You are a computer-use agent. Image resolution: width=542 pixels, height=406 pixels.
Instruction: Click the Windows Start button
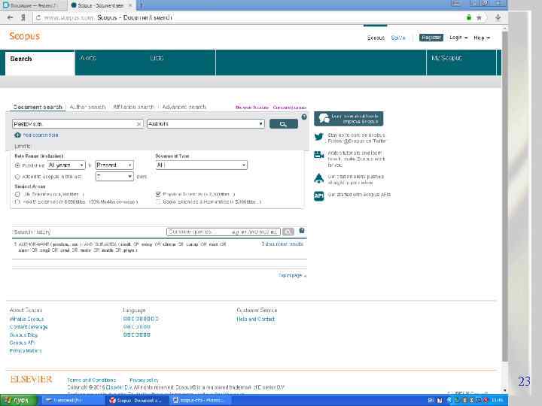tap(19, 401)
